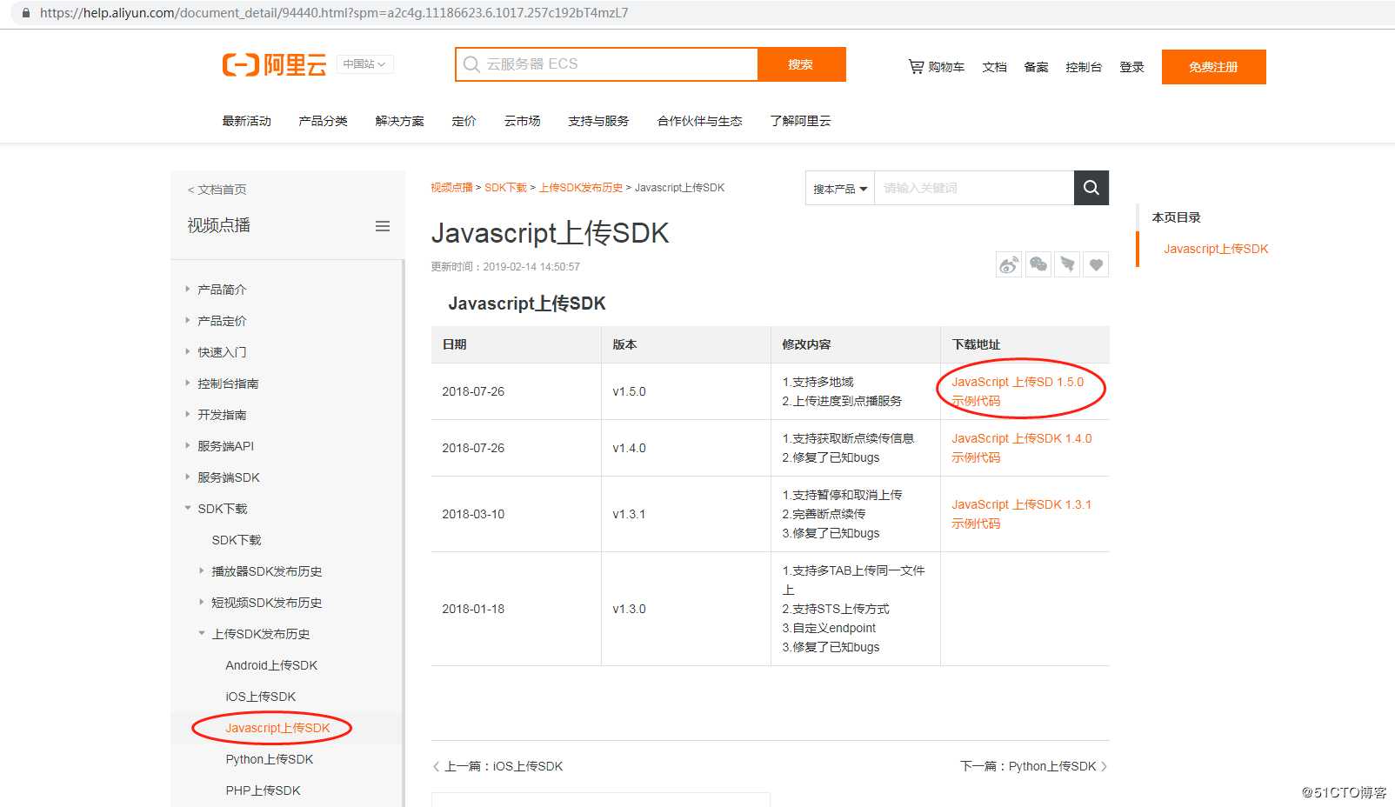Collapse 上传SDK发布历史 node

201,633
